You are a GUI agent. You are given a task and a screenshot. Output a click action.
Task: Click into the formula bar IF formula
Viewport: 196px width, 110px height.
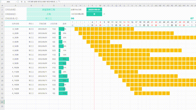tap(44, 2)
